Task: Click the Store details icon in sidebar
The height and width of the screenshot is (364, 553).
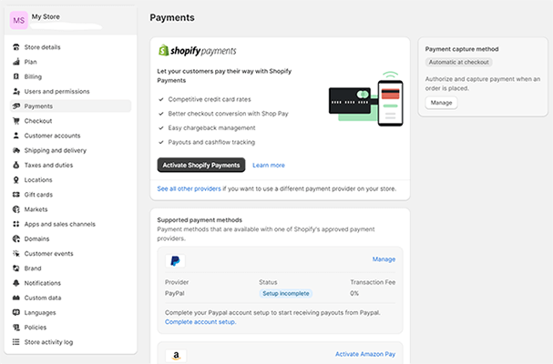Action: (16, 47)
